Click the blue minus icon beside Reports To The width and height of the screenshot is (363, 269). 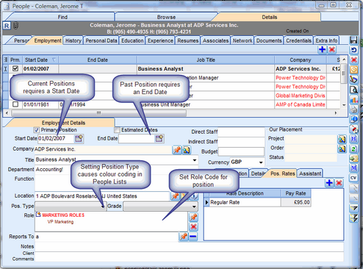(x=193, y=237)
